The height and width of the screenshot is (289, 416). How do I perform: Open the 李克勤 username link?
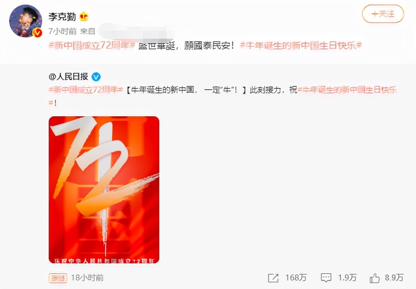pos(62,17)
